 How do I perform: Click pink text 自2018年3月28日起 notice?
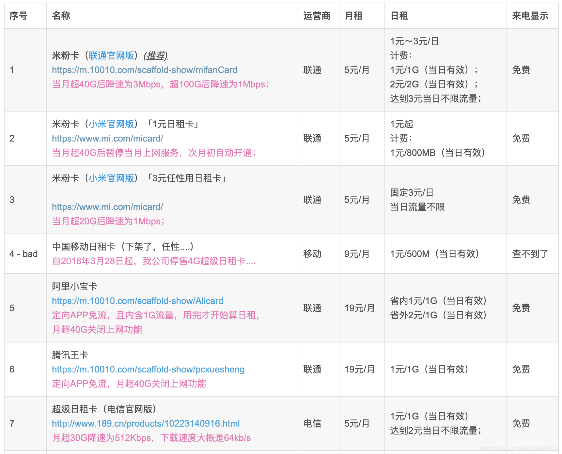[154, 261]
